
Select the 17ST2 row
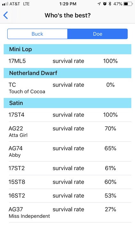click(x=67, y=168)
